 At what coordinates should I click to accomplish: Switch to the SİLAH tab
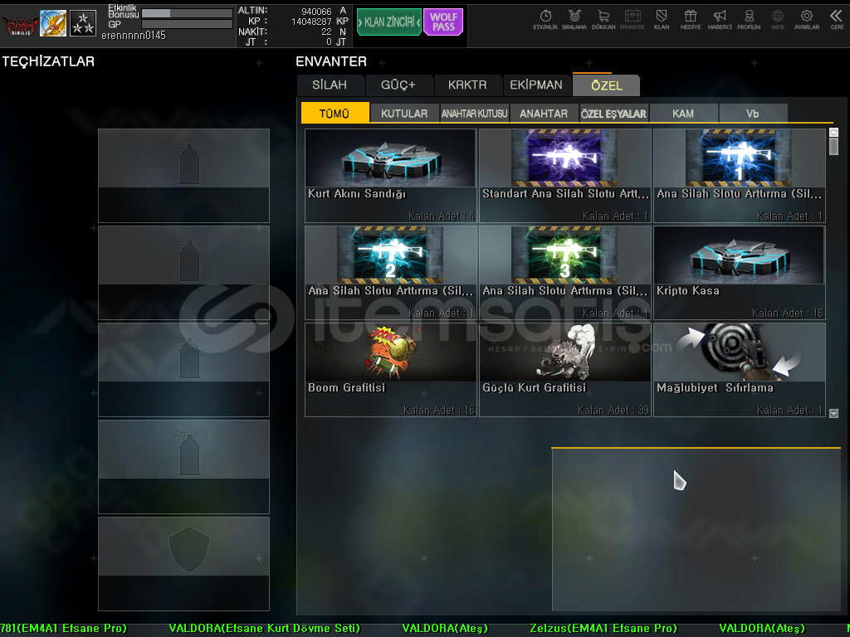(330, 85)
